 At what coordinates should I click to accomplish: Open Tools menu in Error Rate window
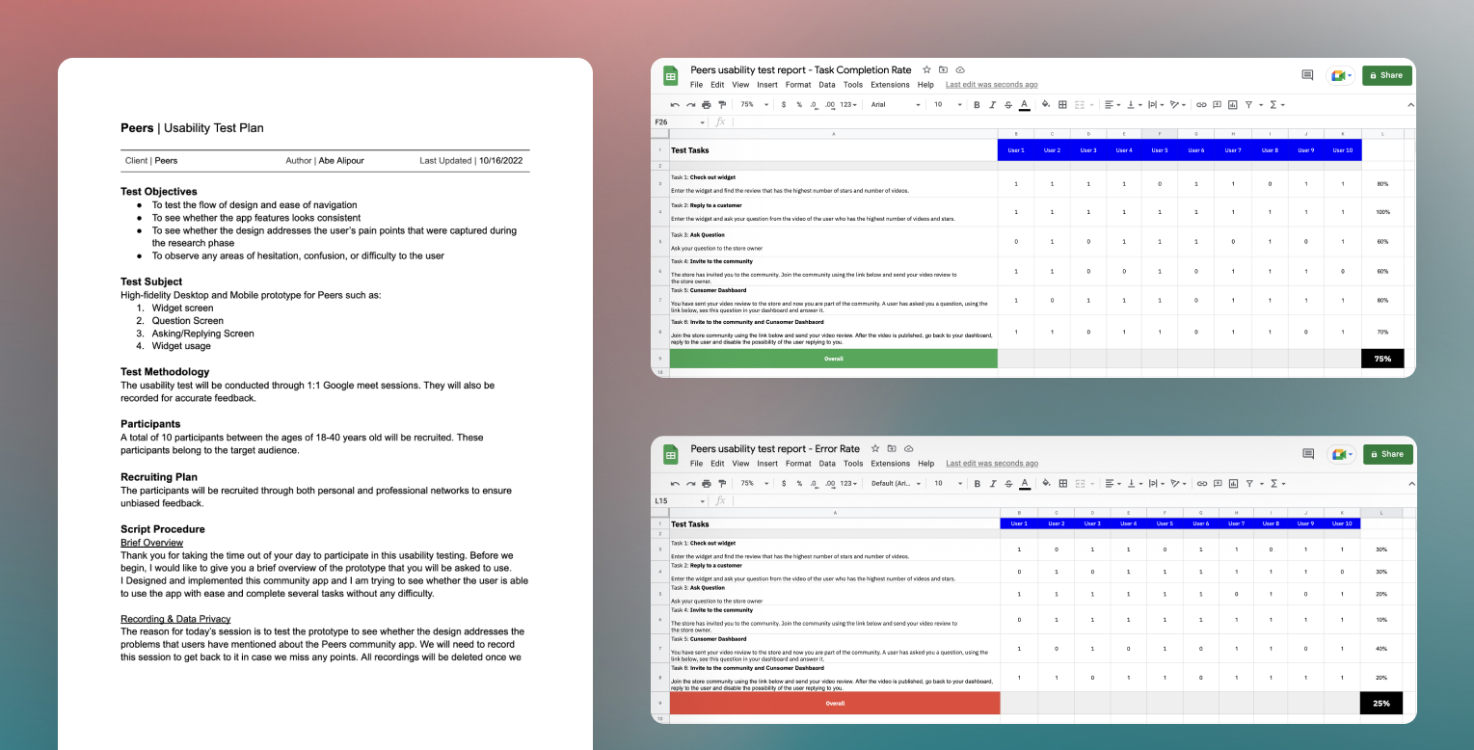tap(853, 464)
